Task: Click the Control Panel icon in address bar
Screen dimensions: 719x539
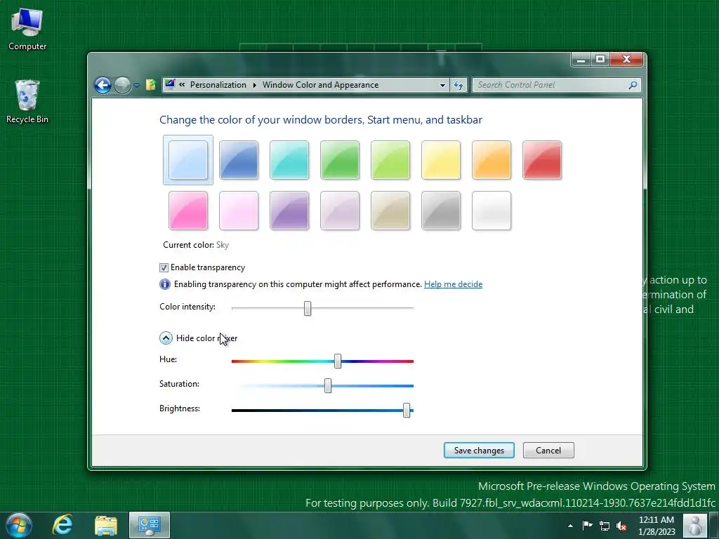Action: click(170, 84)
